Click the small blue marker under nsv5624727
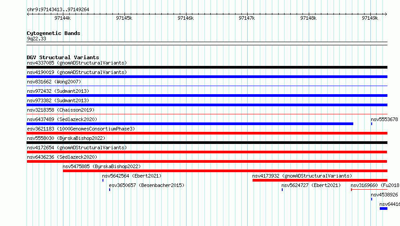The image size is (400, 226). click(282, 190)
